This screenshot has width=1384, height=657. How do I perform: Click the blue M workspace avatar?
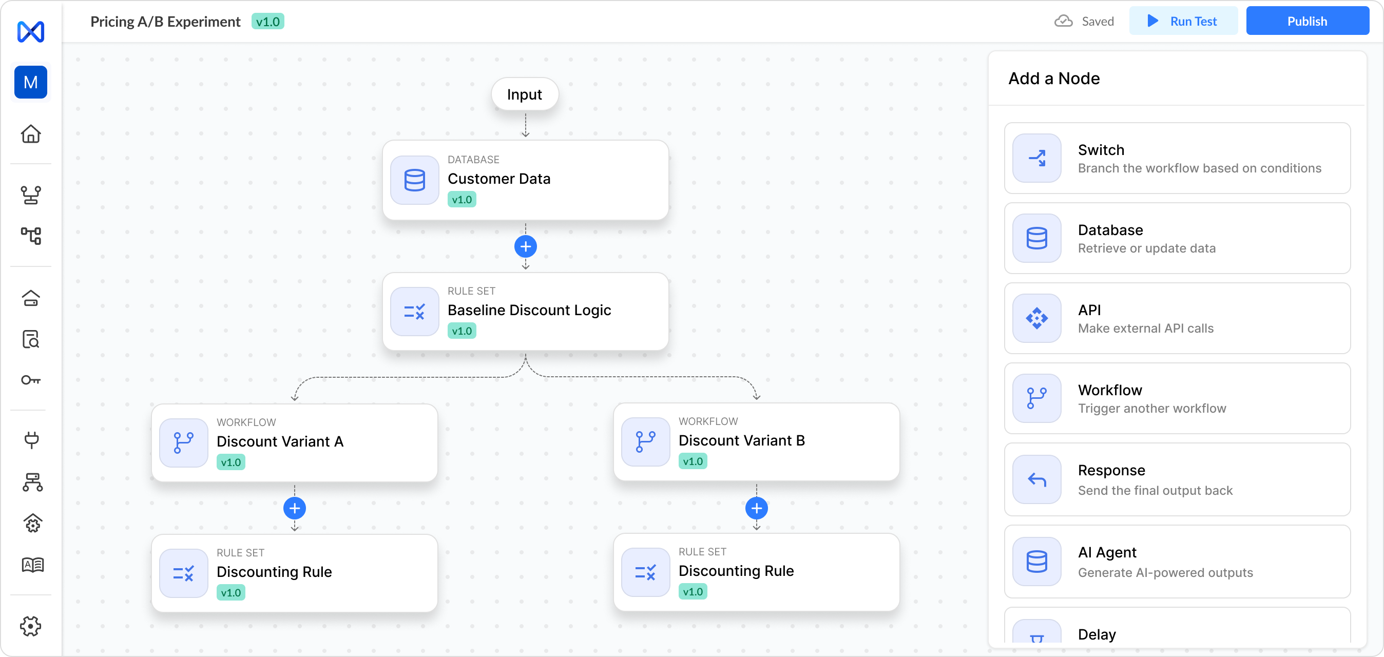pos(31,82)
